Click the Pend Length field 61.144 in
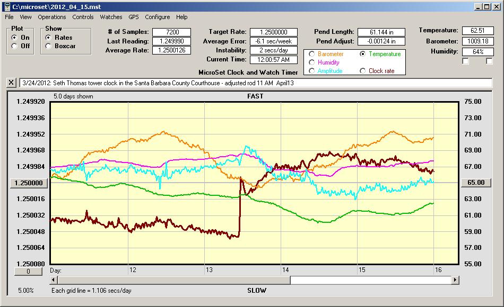This screenshot has height=307, width=504. pyautogui.click(x=381, y=32)
